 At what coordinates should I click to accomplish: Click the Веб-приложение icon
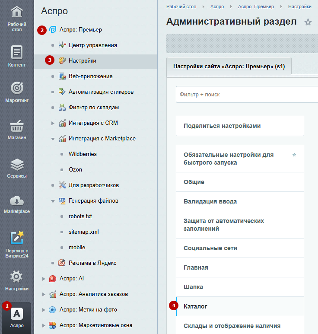tap(62, 76)
